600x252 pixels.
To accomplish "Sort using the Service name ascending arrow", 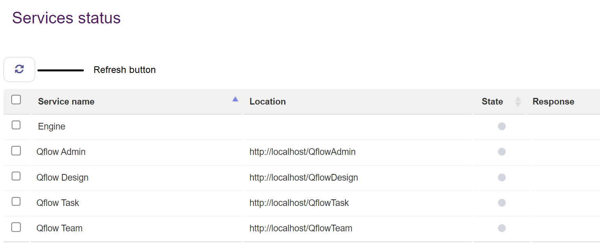I will [x=235, y=99].
